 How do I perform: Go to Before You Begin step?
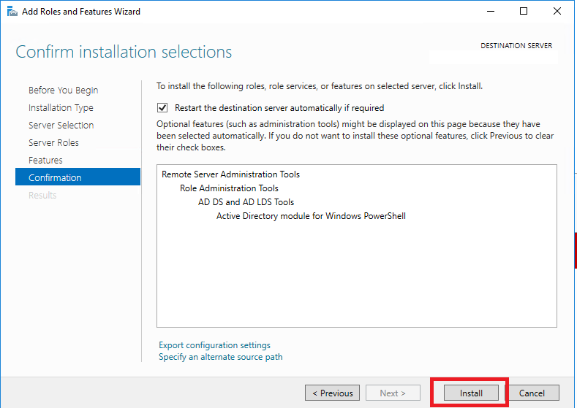[x=64, y=90]
